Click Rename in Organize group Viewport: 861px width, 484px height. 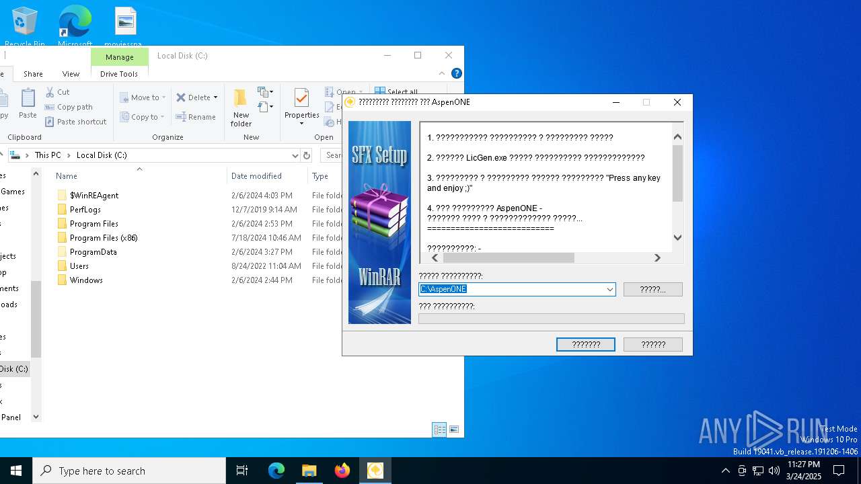[x=196, y=117]
